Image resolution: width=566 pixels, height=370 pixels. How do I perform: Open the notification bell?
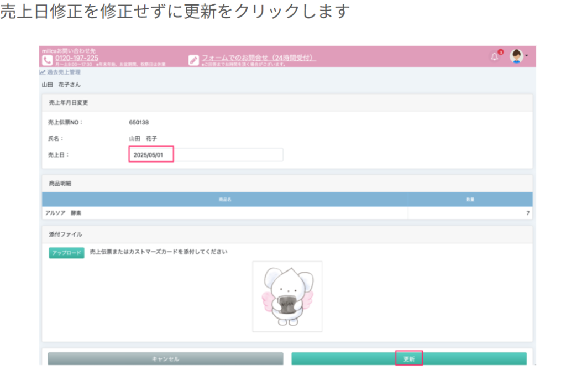click(x=494, y=57)
